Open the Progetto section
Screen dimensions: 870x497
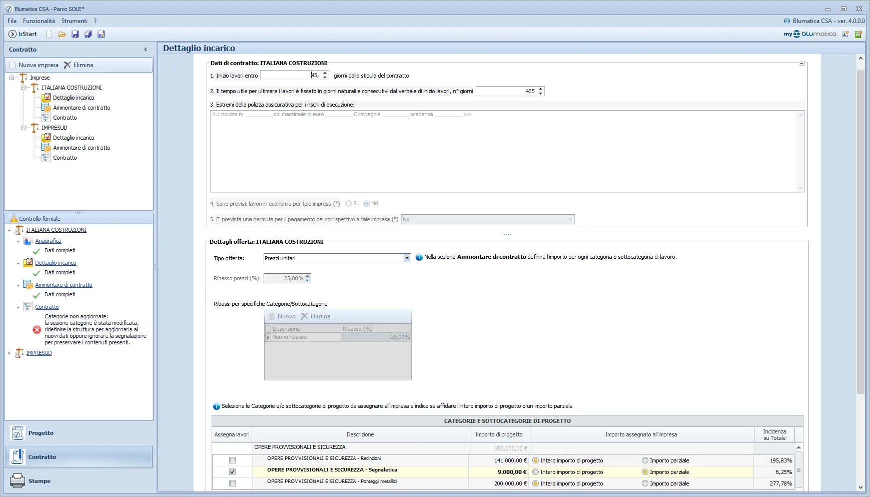pos(79,433)
